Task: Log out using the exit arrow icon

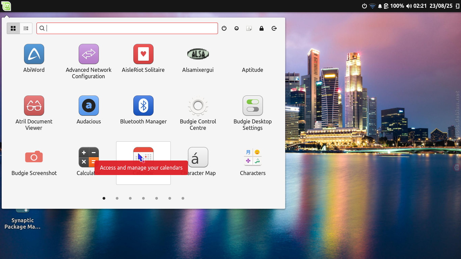Action: tap(274, 28)
